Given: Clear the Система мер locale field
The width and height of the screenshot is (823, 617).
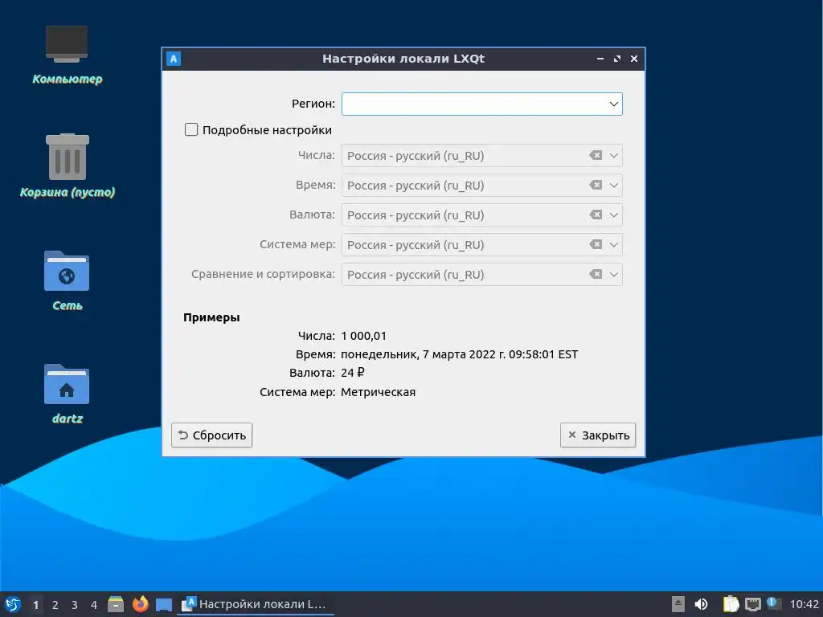Looking at the screenshot, I should [596, 244].
